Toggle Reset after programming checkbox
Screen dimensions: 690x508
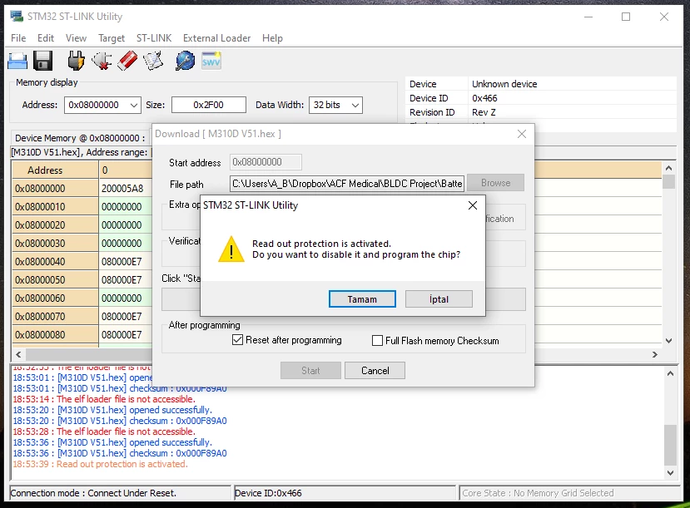point(237,340)
